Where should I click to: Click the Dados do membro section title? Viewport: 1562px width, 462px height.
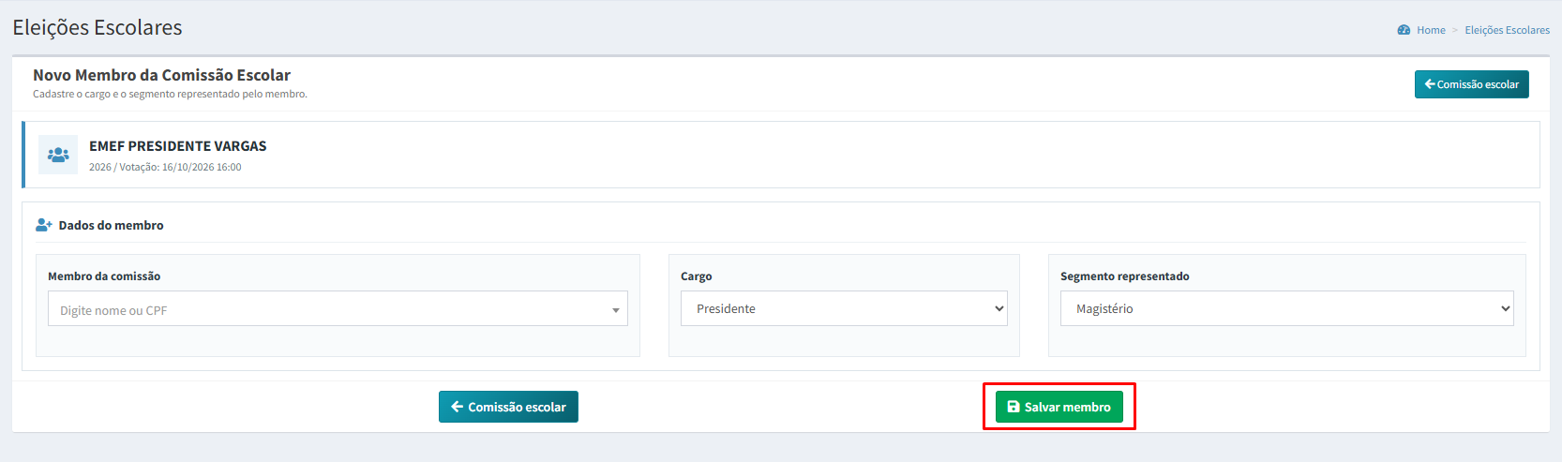click(111, 225)
